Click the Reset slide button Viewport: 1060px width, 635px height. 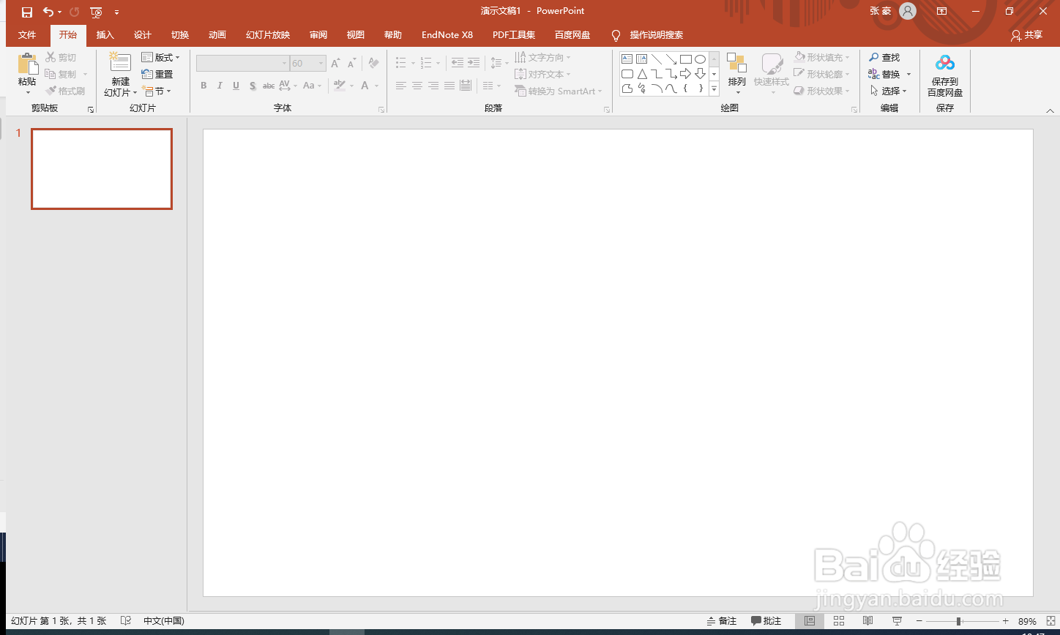click(x=157, y=75)
